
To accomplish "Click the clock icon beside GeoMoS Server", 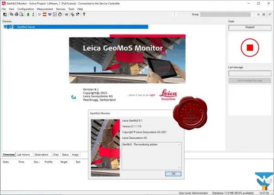I will click(x=11, y=27).
